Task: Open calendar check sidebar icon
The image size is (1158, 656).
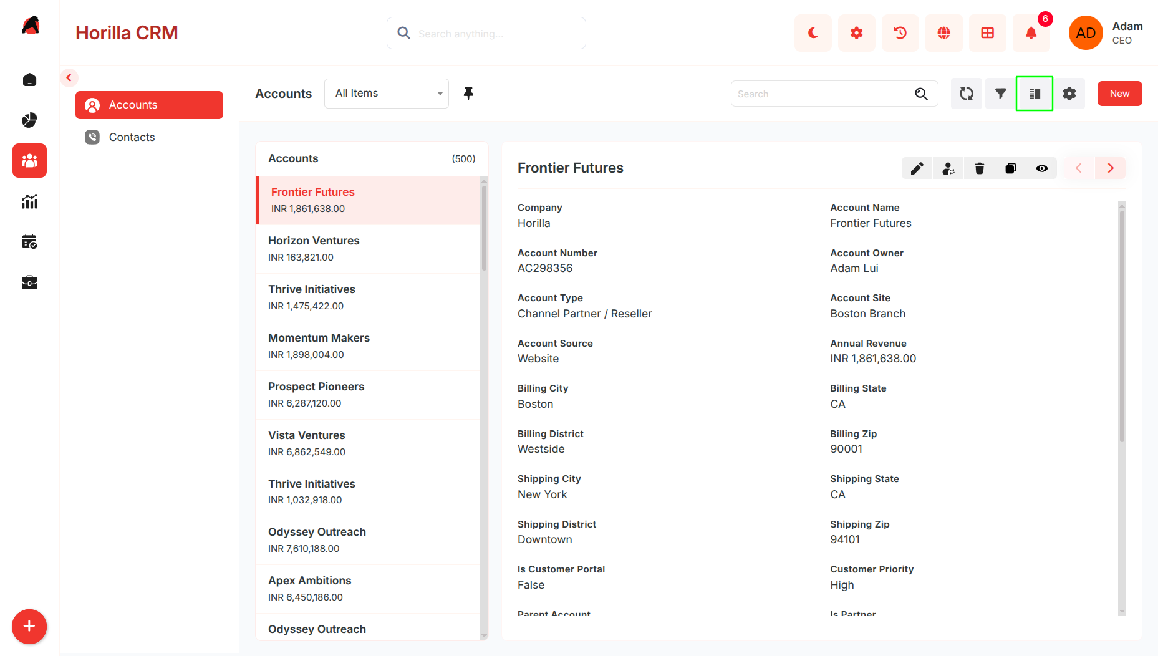Action: click(29, 242)
